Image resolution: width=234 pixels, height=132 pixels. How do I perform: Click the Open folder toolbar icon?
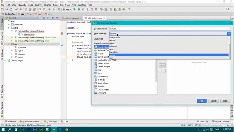tap(3, 9)
